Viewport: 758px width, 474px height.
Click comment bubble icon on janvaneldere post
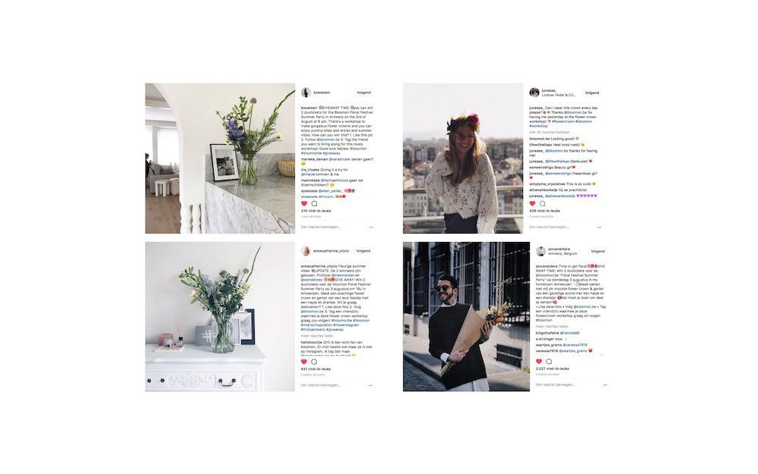(549, 361)
